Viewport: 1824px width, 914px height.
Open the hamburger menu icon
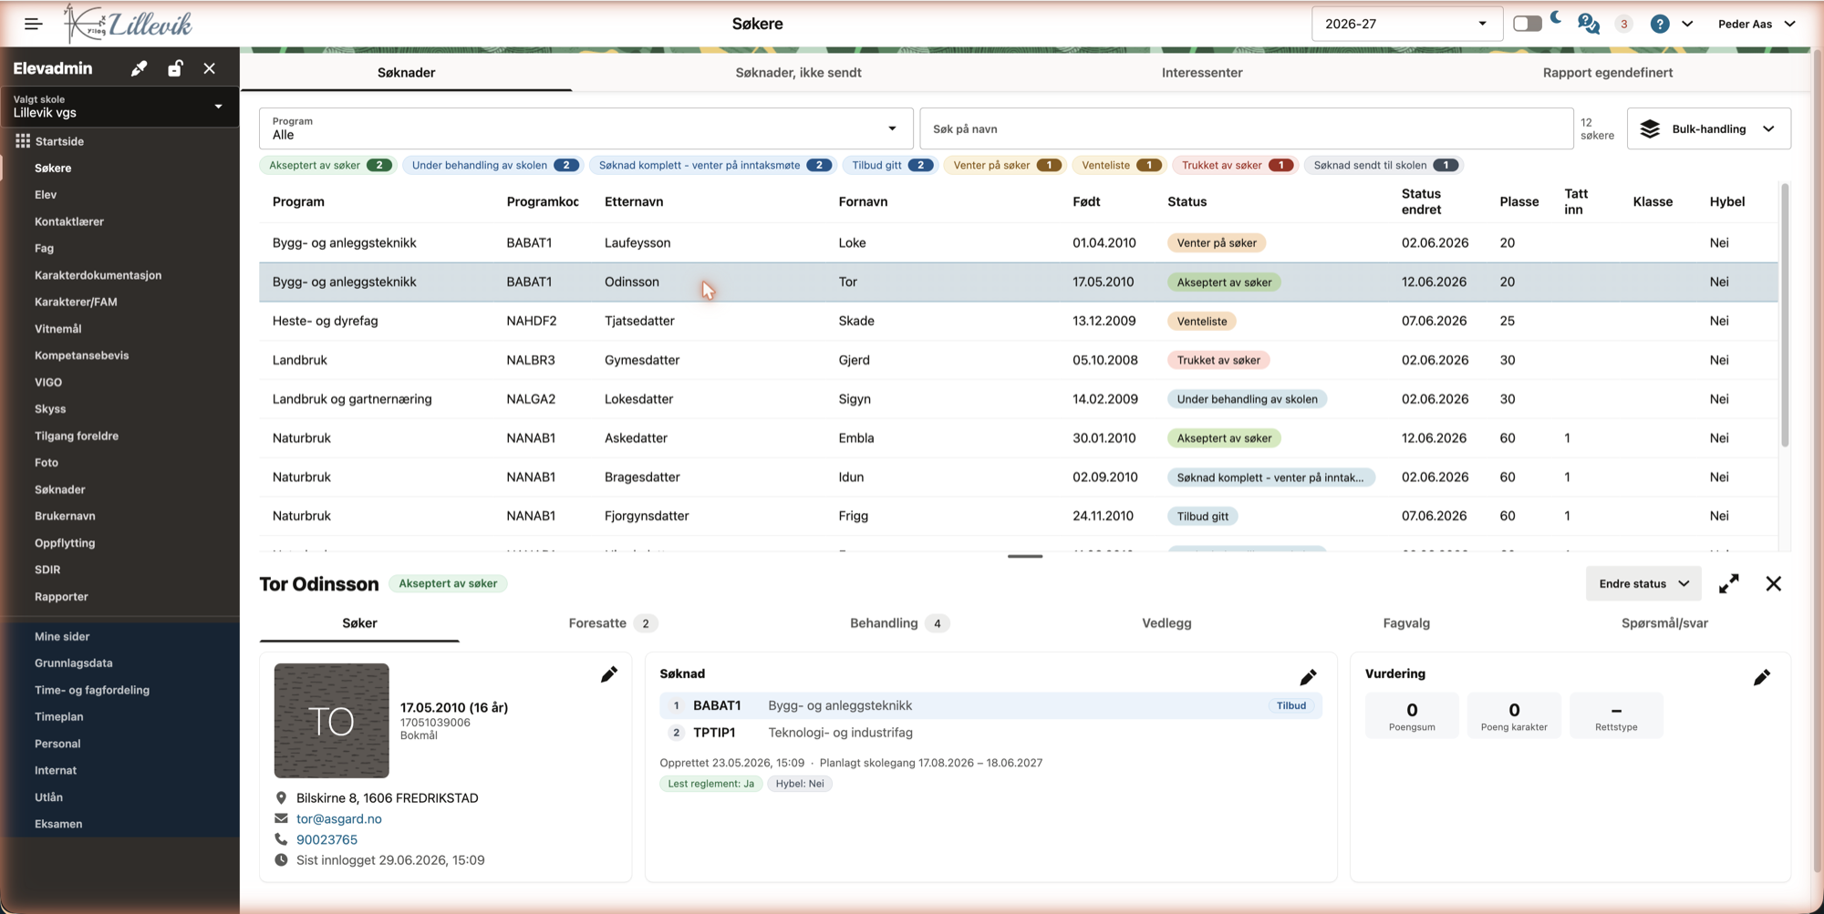coord(34,24)
